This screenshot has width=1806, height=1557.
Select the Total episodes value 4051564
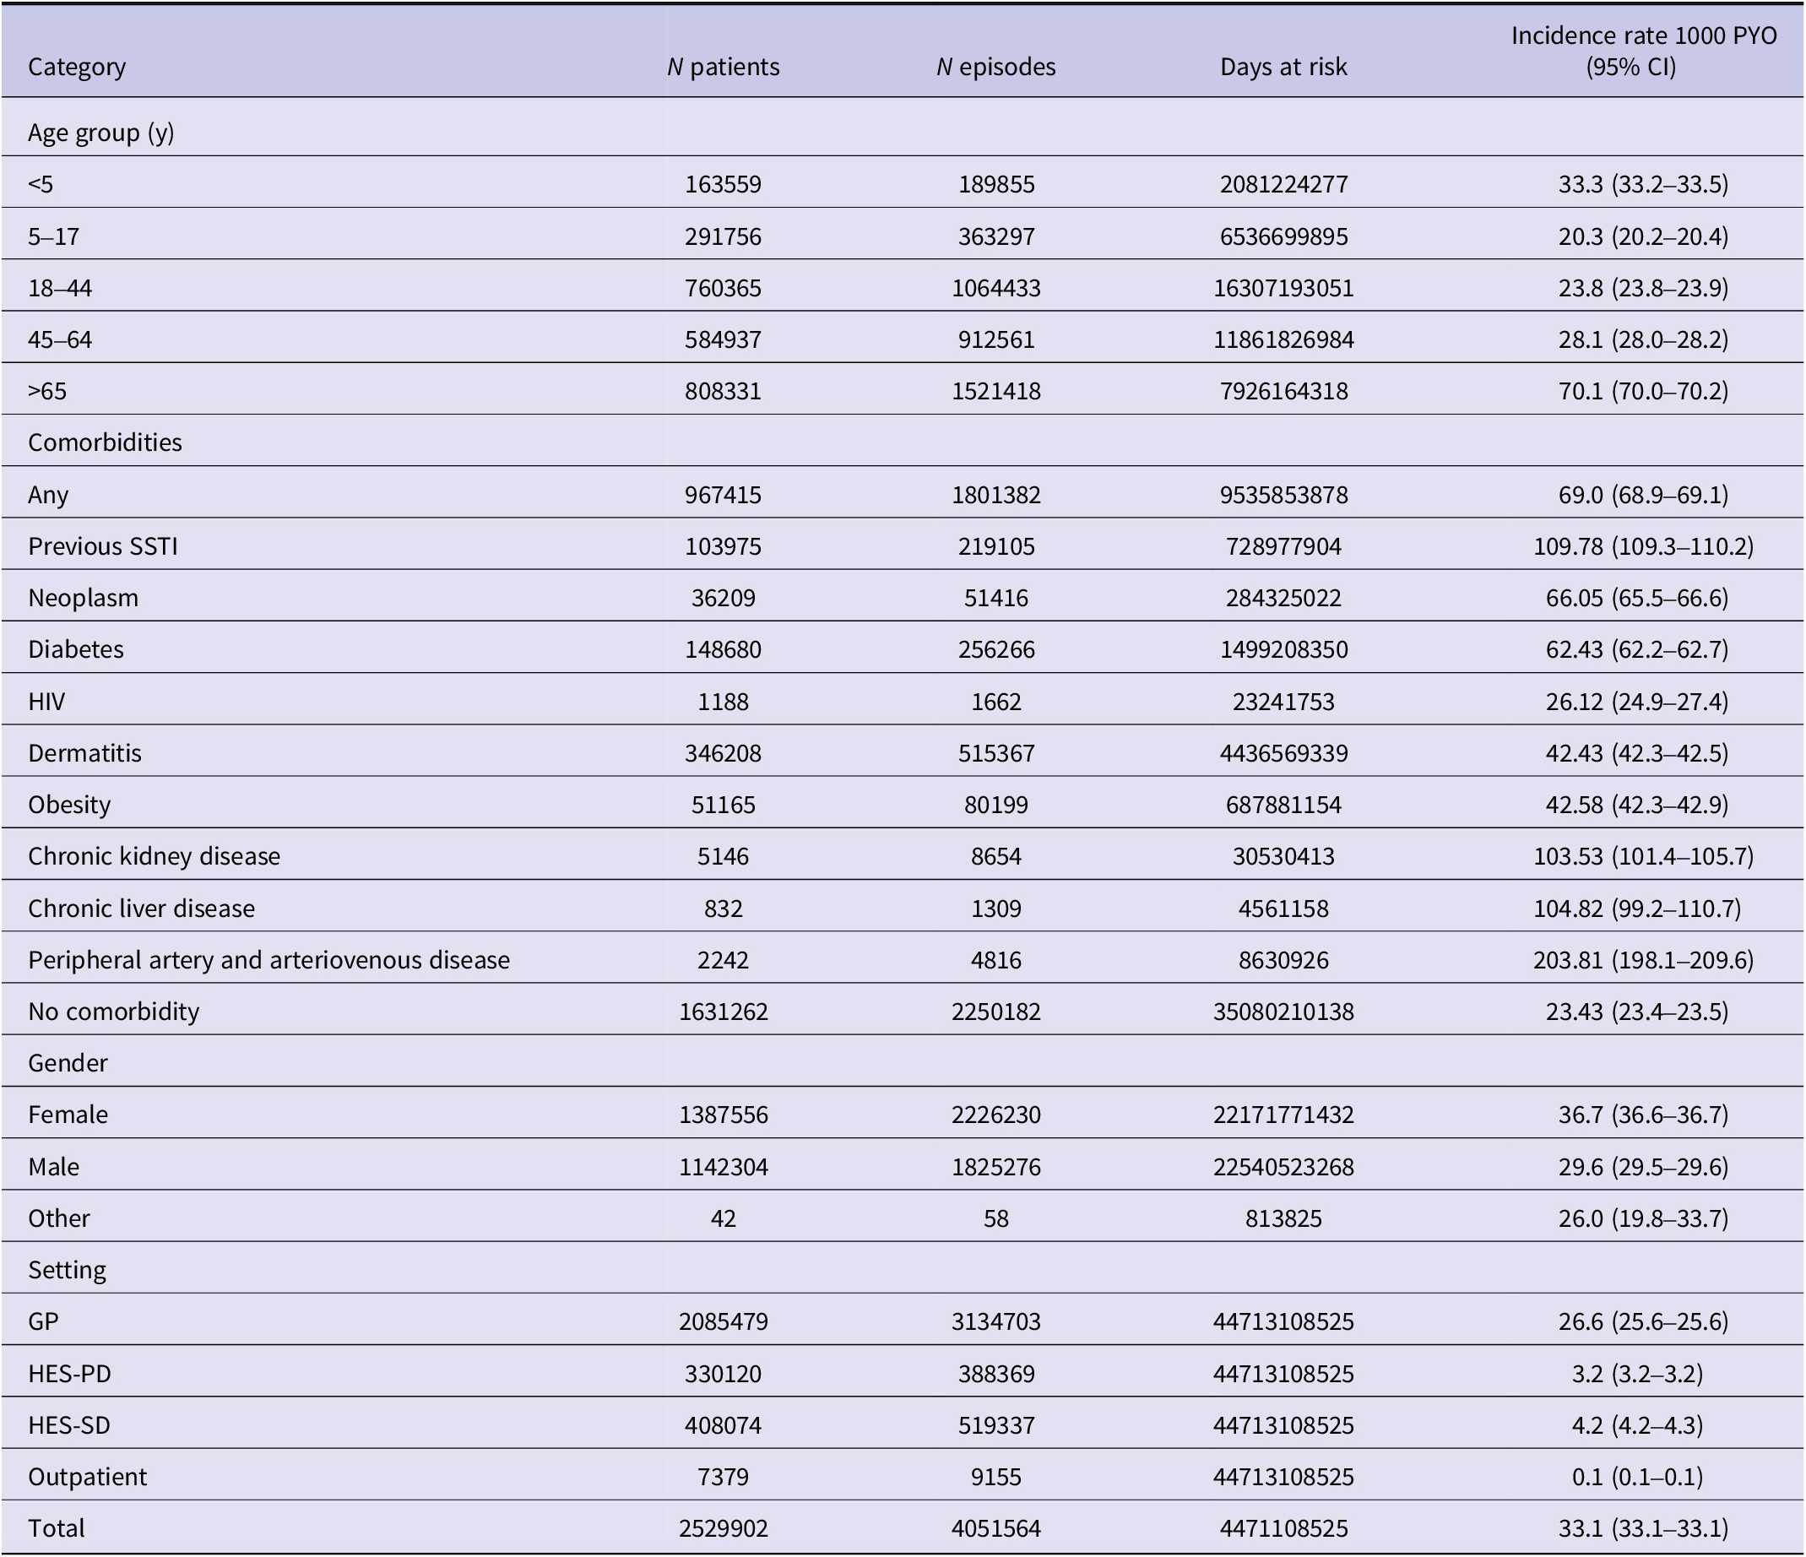995,1528
